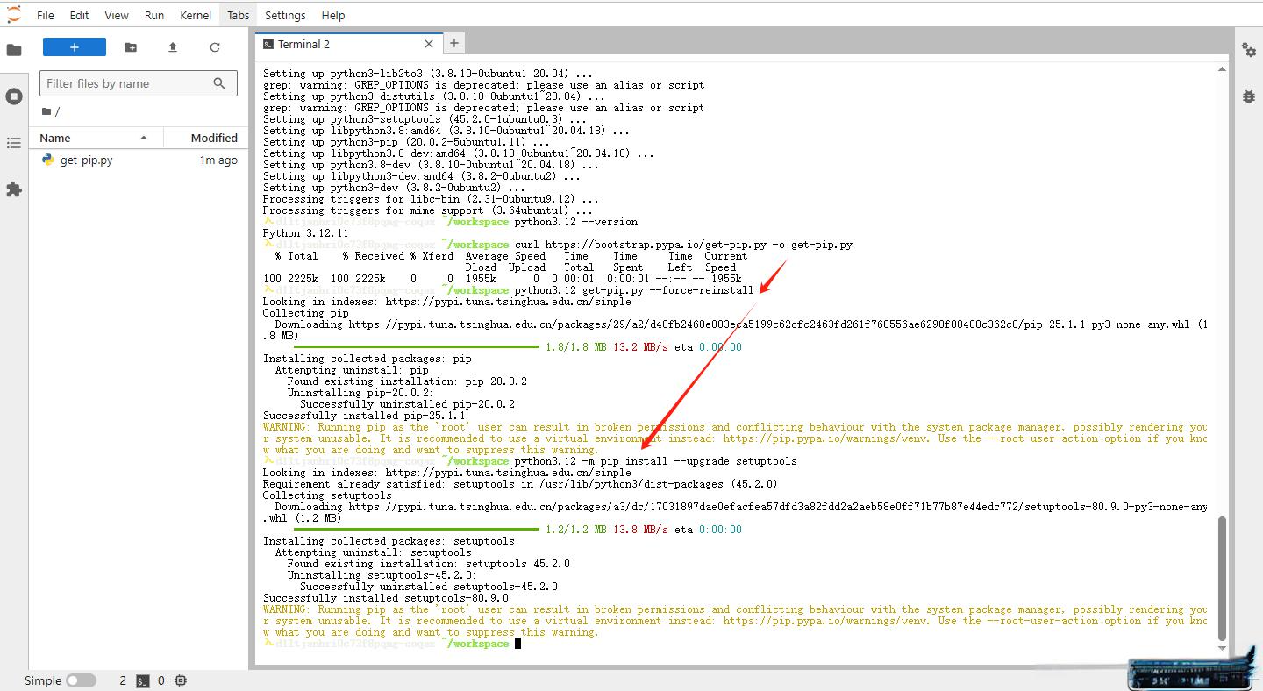Viewport: 1263px width, 691px height.
Task: Sort files by Modified column
Action: tap(214, 138)
